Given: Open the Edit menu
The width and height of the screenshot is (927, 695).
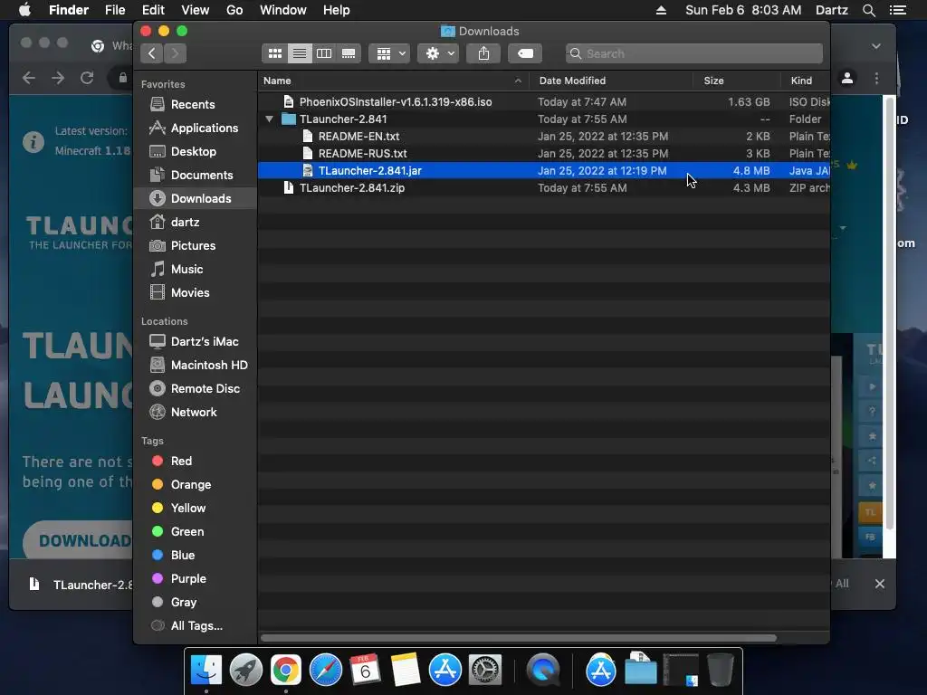Looking at the screenshot, I should (x=153, y=10).
